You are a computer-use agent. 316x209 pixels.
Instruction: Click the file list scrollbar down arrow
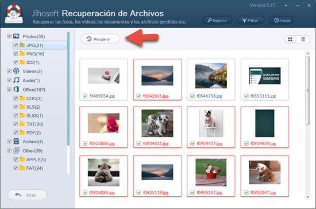(x=308, y=197)
